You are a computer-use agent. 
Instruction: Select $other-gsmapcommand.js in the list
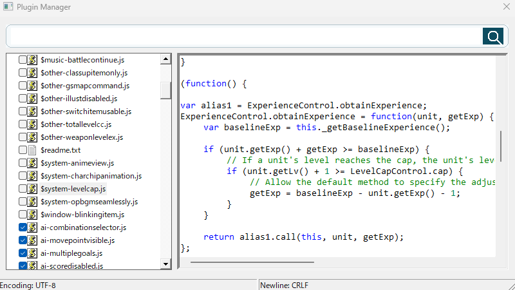click(85, 86)
